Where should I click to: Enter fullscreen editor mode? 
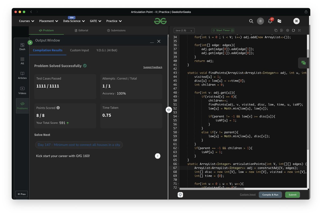[x=299, y=31]
